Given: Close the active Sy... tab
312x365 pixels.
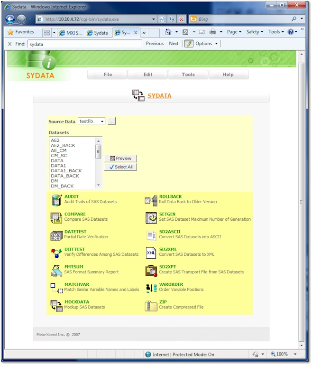Looking at the screenshot, I should pos(136,33).
